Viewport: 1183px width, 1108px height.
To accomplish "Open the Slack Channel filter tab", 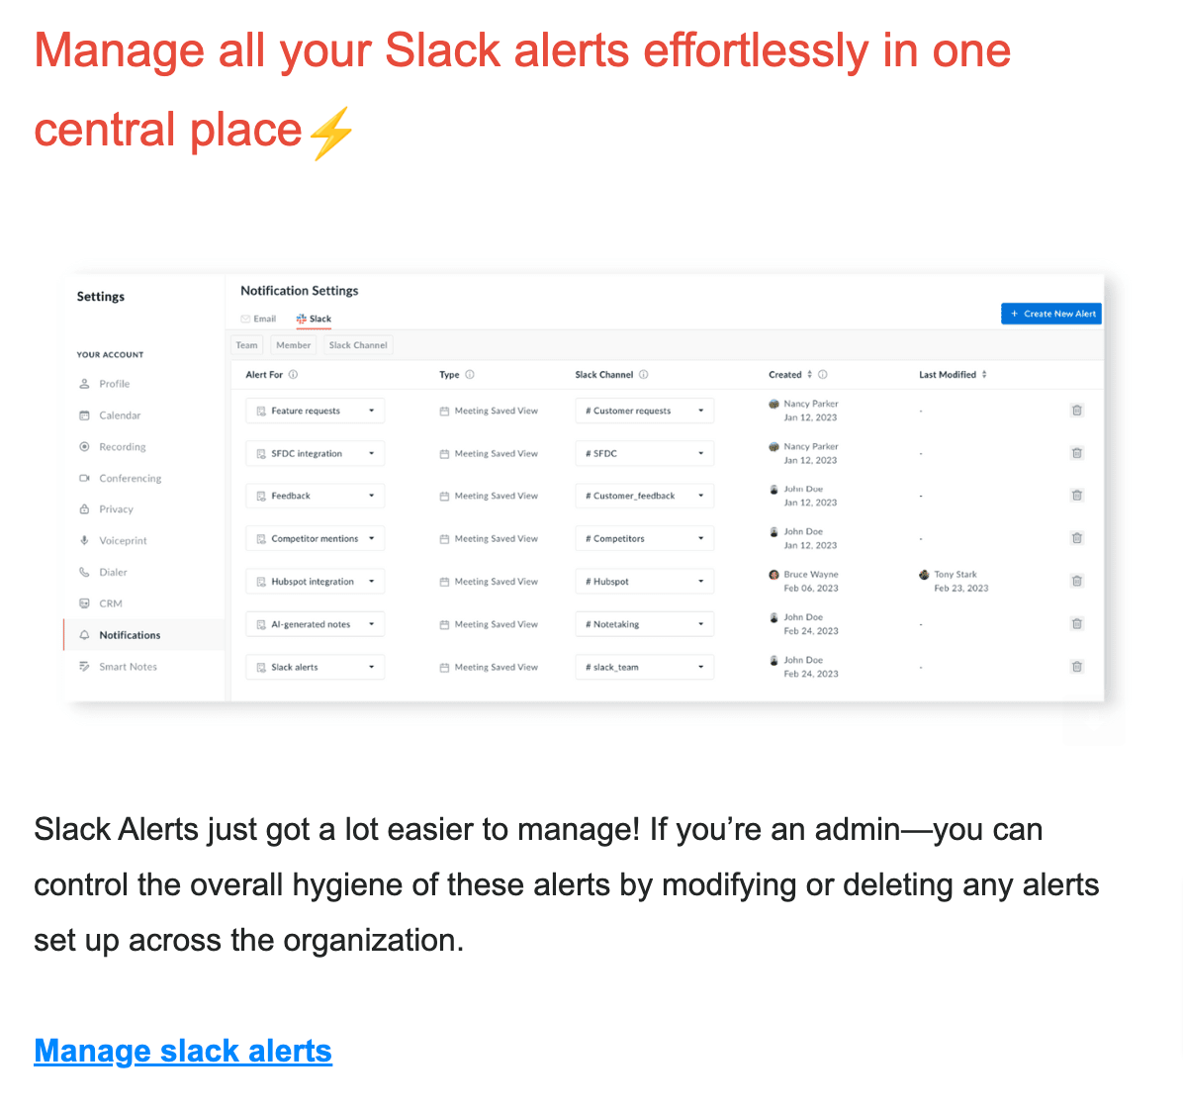I will click(x=357, y=344).
